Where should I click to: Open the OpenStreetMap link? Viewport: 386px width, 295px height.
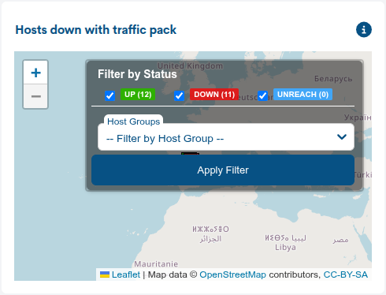point(232,274)
